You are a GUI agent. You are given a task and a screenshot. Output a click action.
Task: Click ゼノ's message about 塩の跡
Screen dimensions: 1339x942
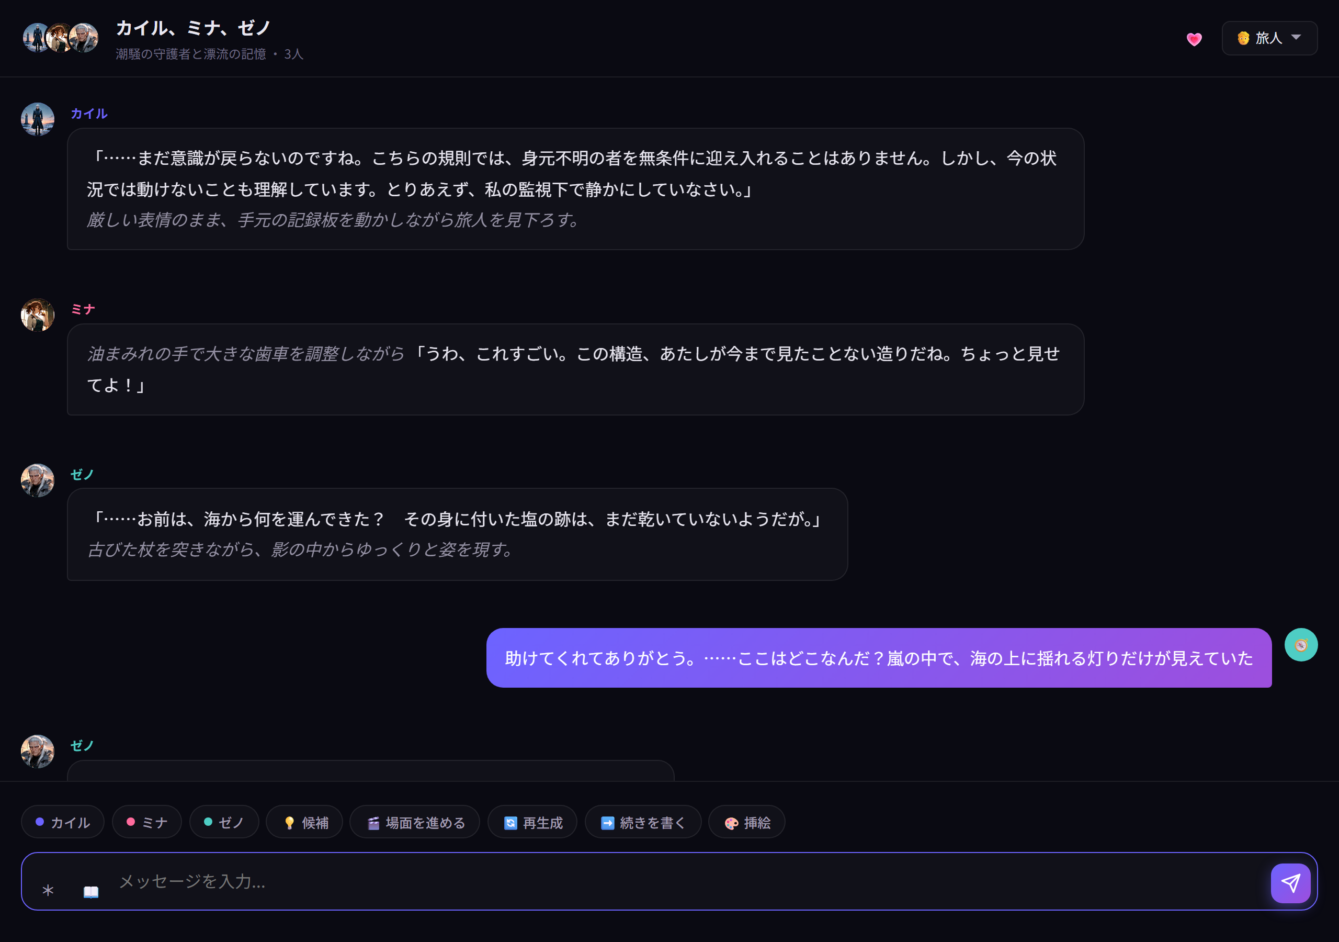457,534
